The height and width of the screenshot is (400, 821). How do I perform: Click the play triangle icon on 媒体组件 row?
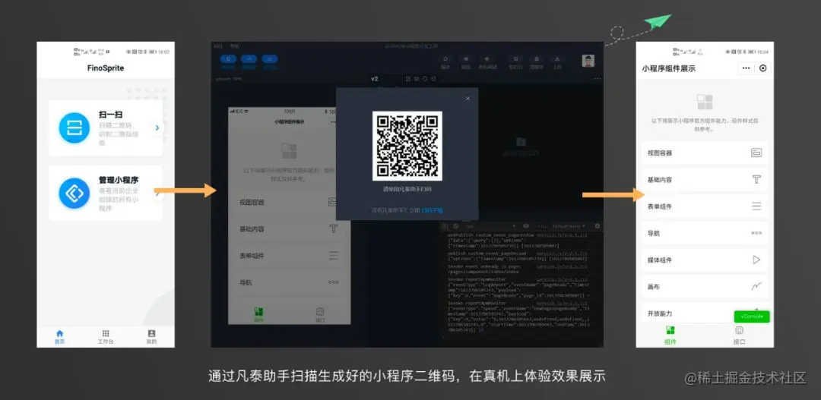756,260
